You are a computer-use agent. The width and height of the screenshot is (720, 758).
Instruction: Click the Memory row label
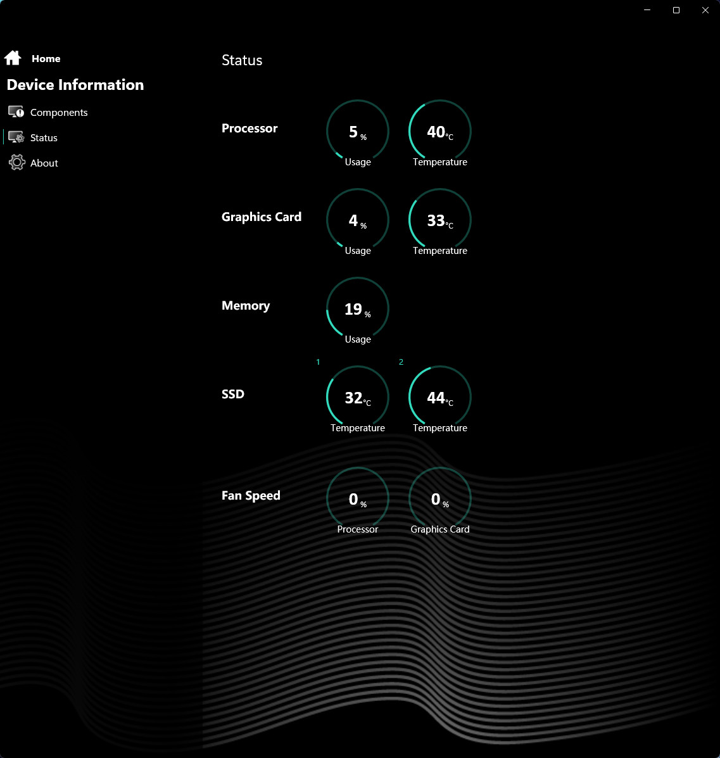point(246,305)
